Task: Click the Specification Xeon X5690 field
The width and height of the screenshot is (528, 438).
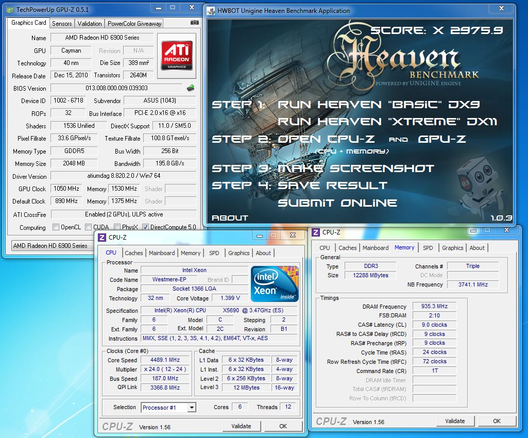Action: pos(219,310)
